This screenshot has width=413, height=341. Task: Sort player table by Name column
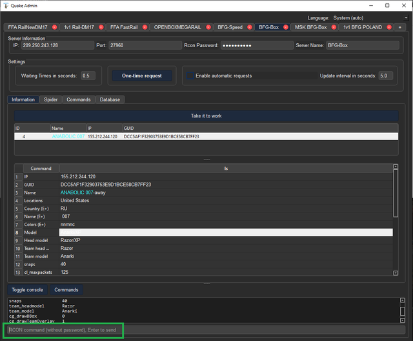[x=68, y=129]
